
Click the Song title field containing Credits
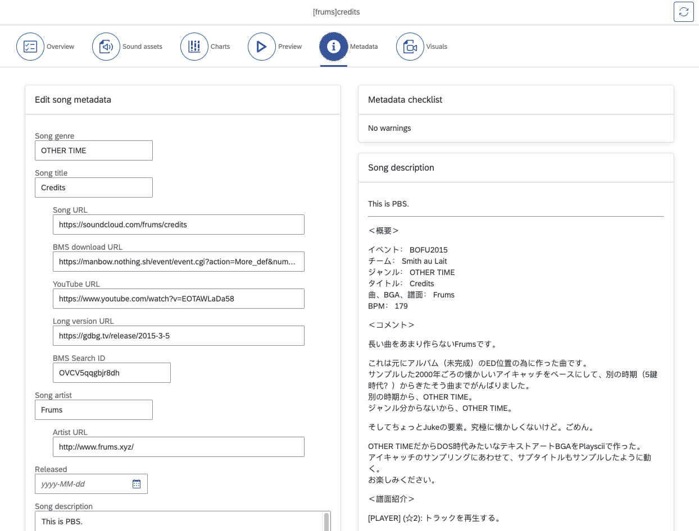tap(94, 187)
